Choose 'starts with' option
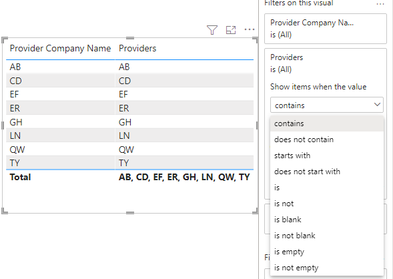393x279 pixels. pyautogui.click(x=327, y=156)
